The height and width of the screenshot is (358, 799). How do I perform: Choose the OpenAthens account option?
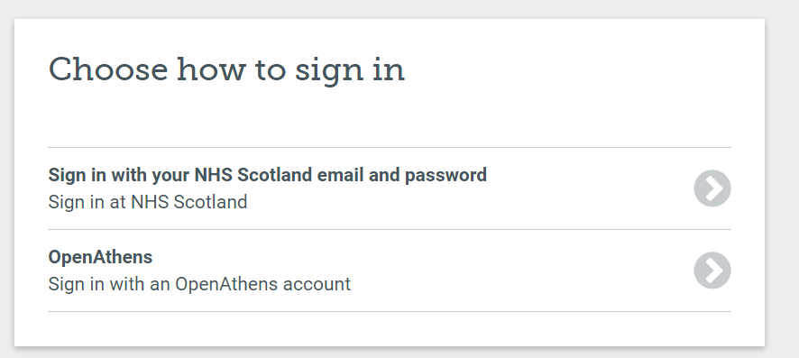tap(390, 271)
